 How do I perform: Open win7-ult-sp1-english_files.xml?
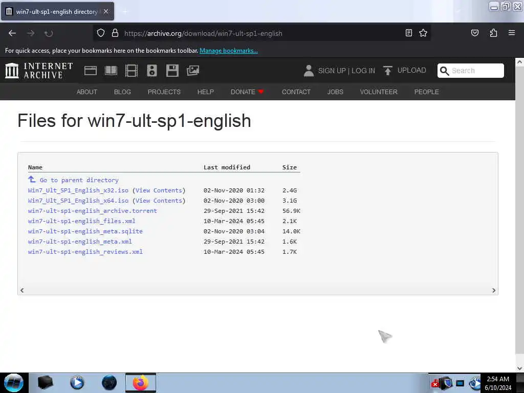[81, 221]
